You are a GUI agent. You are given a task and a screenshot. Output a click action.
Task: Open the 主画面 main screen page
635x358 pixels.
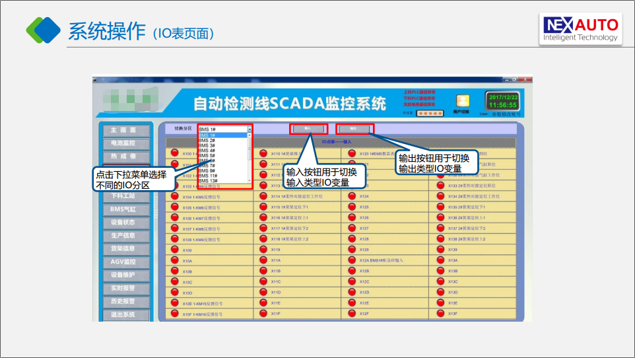126,130
